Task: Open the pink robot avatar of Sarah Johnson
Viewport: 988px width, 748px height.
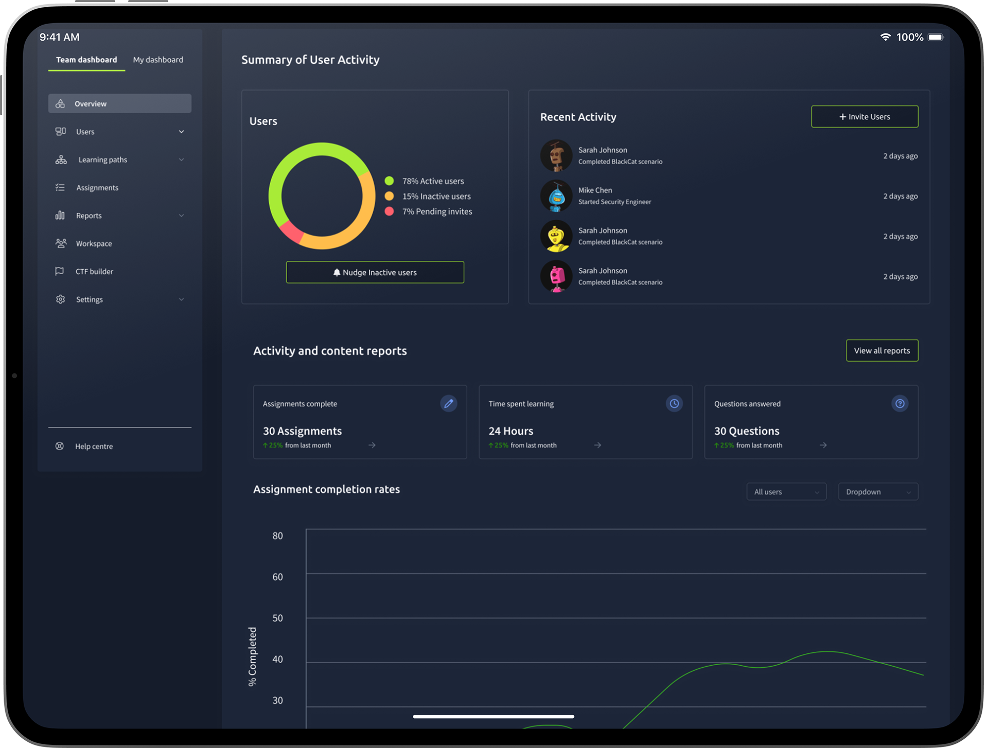Action: [x=556, y=276]
